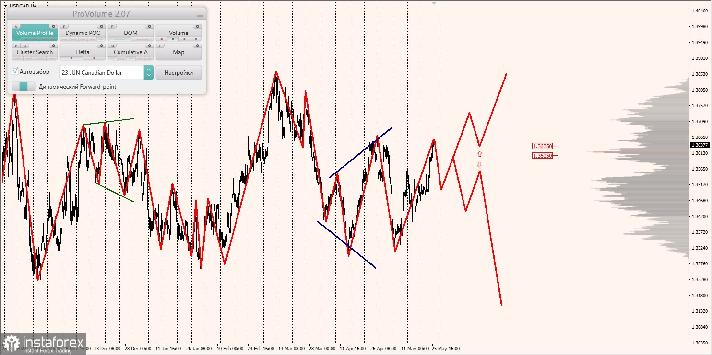
Task: Click the N hotkey tag on Cluster Search
Action: 25,46
